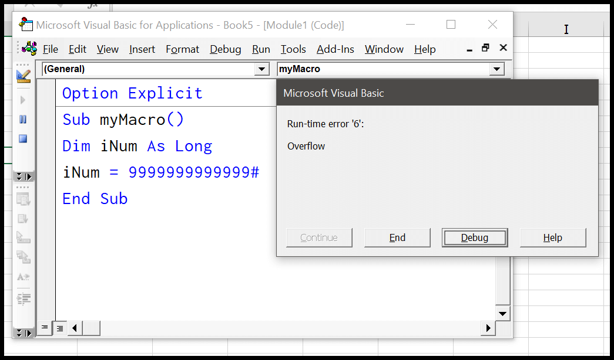Pause execution using the Break icon
The width and height of the screenshot is (614, 360).
(24, 119)
